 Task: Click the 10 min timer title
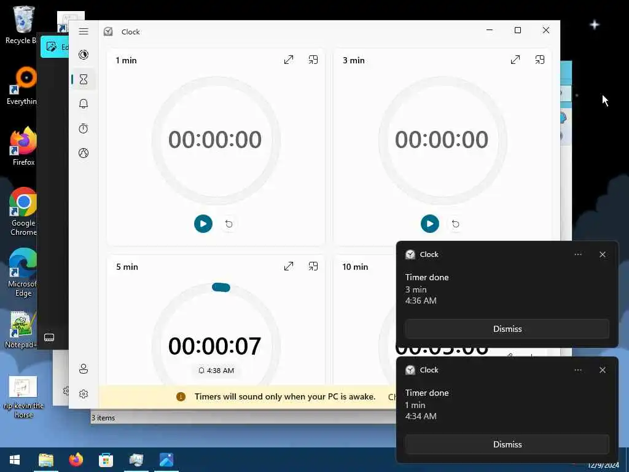pyautogui.click(x=355, y=267)
